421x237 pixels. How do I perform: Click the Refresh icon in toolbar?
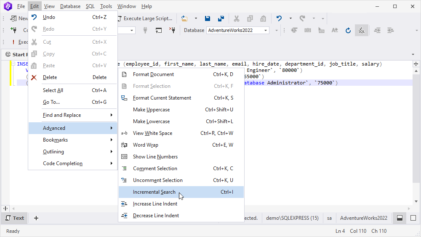(348, 30)
